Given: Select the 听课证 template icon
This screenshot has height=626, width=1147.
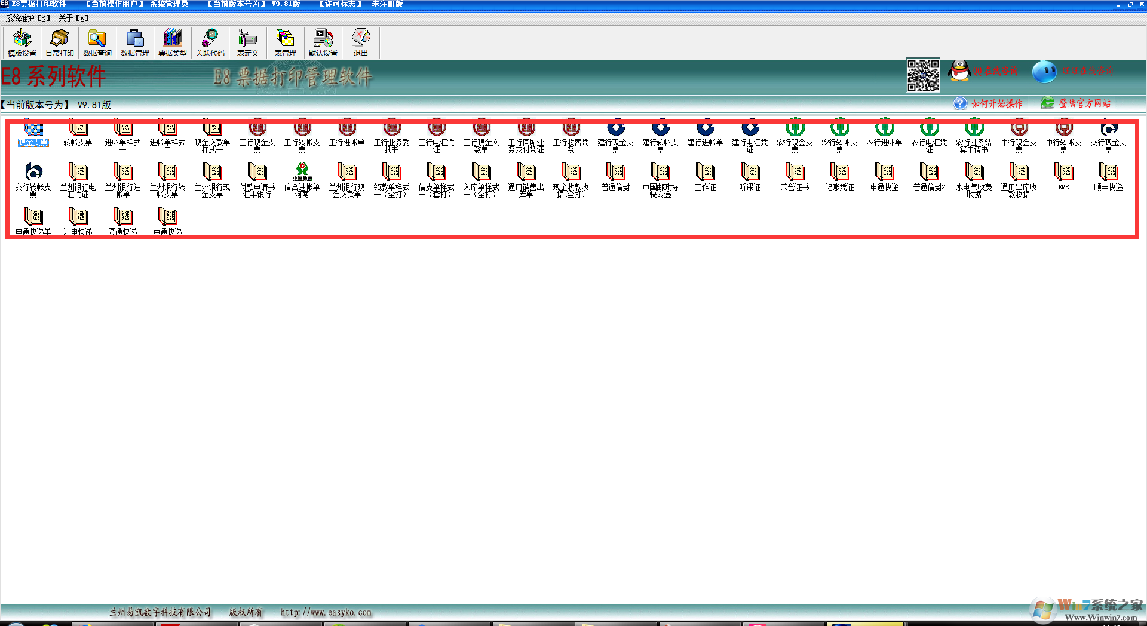Looking at the screenshot, I should (x=750, y=177).
